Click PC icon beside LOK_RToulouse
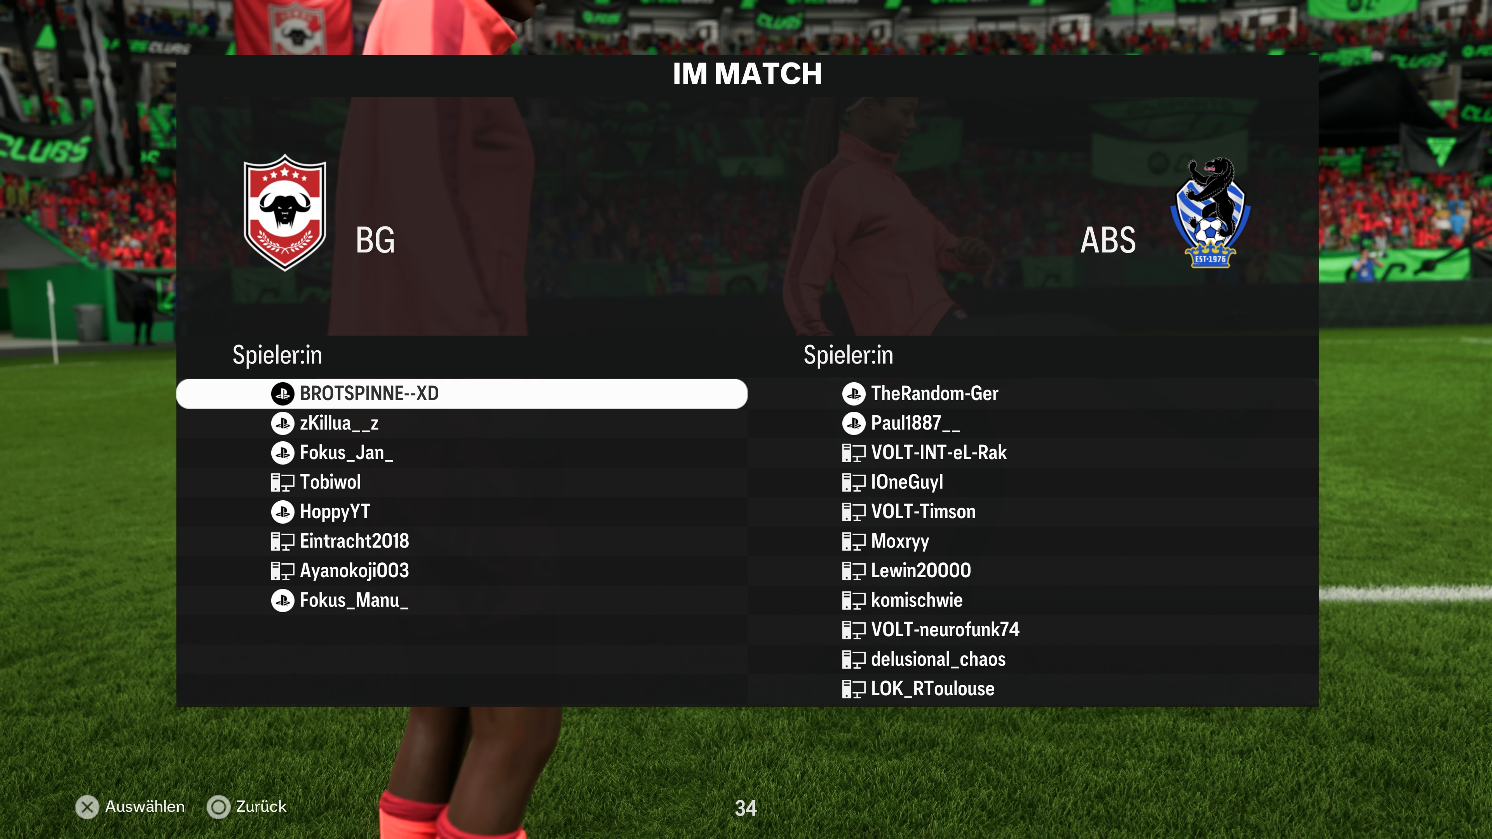Image resolution: width=1492 pixels, height=839 pixels. tap(854, 689)
